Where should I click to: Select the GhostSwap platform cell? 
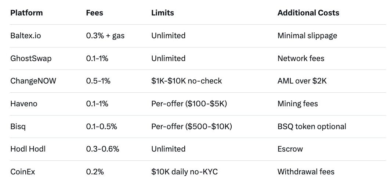pyautogui.click(x=31, y=58)
